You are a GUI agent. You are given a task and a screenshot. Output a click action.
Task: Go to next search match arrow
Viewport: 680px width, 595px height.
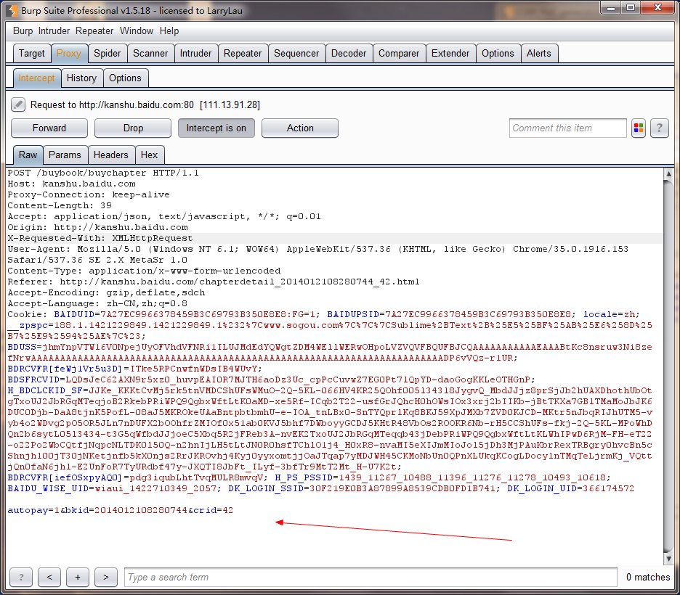pyautogui.click(x=106, y=578)
